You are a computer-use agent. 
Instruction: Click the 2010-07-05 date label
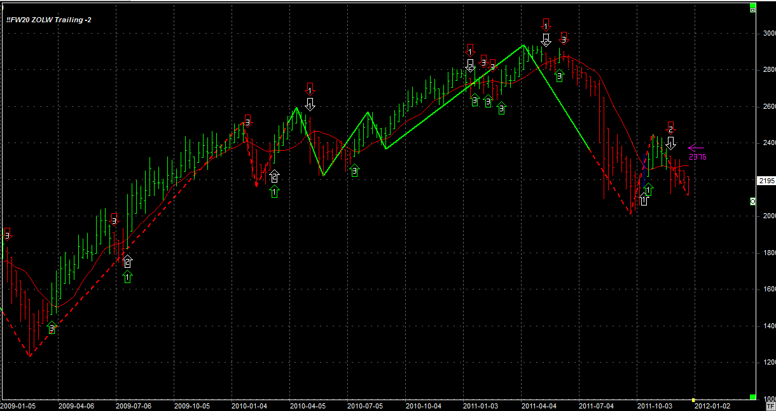(366, 405)
